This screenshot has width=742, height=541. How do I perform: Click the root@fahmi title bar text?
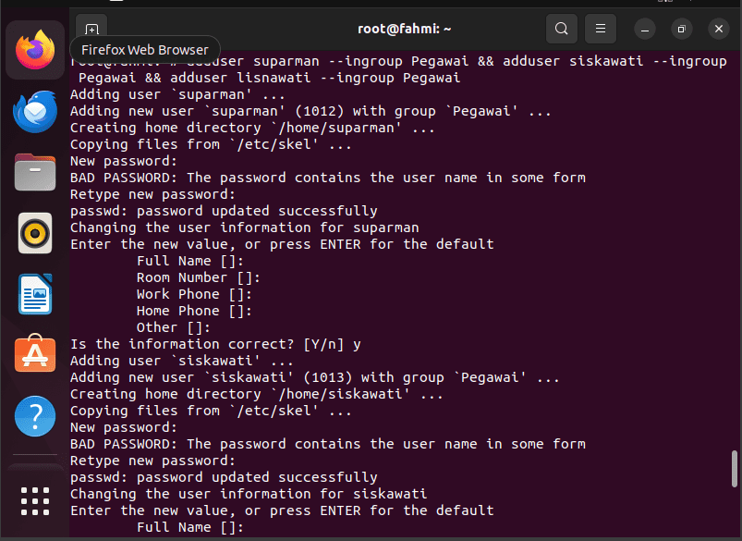click(x=404, y=29)
